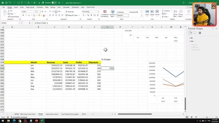The image size is (219, 123).
Task: Open Microsoft Edge from the taskbar
Action: [14, 121]
